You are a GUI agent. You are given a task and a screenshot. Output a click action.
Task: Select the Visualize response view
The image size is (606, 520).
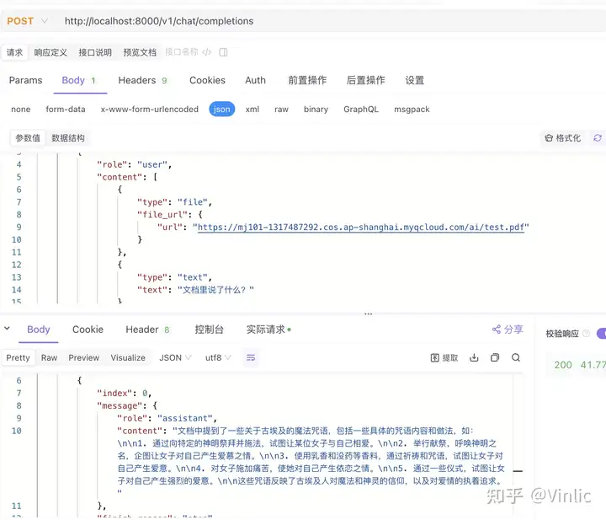pos(128,357)
